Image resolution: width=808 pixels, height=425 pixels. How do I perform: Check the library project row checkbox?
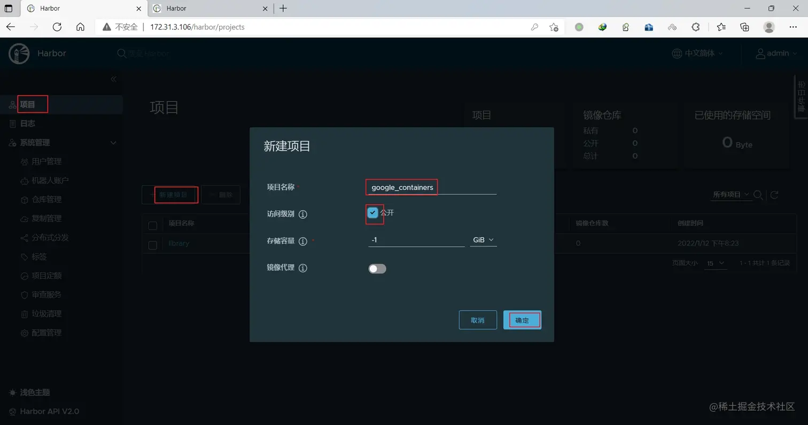(x=153, y=245)
